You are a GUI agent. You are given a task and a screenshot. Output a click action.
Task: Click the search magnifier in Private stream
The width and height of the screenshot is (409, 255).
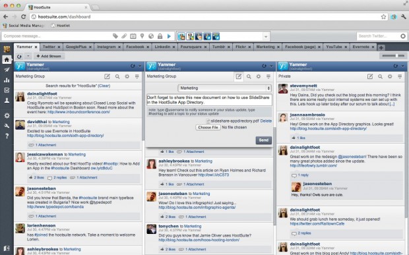tap(380, 76)
